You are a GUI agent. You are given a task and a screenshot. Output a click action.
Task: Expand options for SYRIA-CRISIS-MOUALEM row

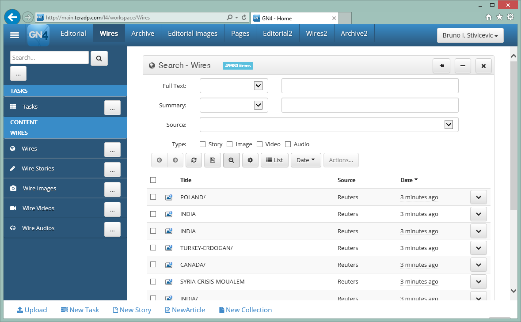479,281
